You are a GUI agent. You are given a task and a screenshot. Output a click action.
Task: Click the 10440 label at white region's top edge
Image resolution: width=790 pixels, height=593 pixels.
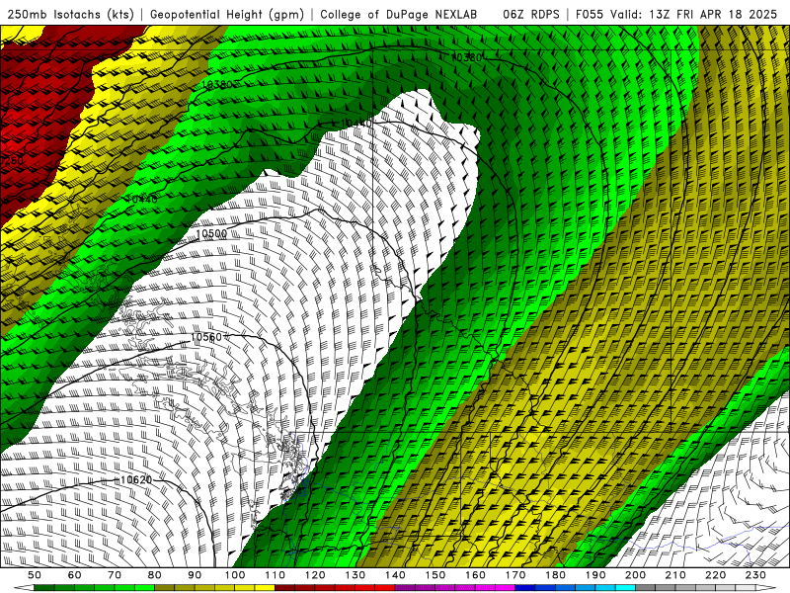[x=356, y=124]
